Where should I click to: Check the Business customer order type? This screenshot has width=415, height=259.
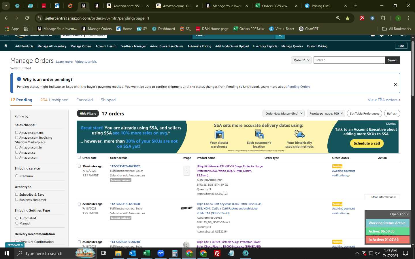point(17,199)
